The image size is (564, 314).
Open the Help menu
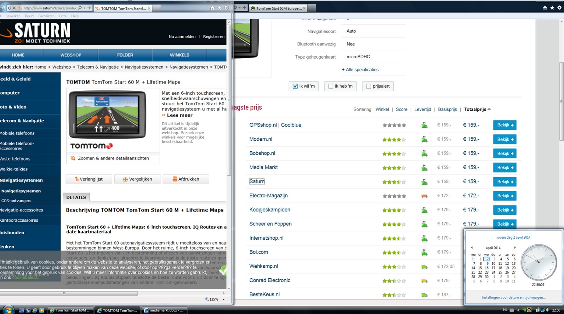(75, 16)
